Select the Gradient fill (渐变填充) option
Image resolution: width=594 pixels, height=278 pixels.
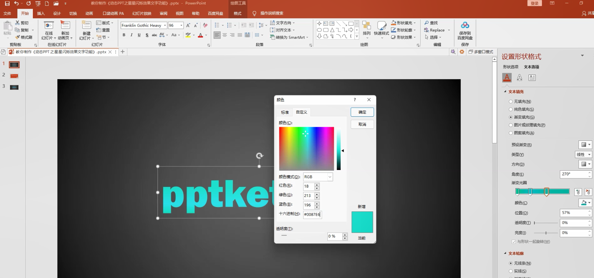click(x=511, y=117)
